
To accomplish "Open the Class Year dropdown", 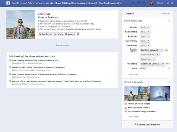I will click(148, 59).
